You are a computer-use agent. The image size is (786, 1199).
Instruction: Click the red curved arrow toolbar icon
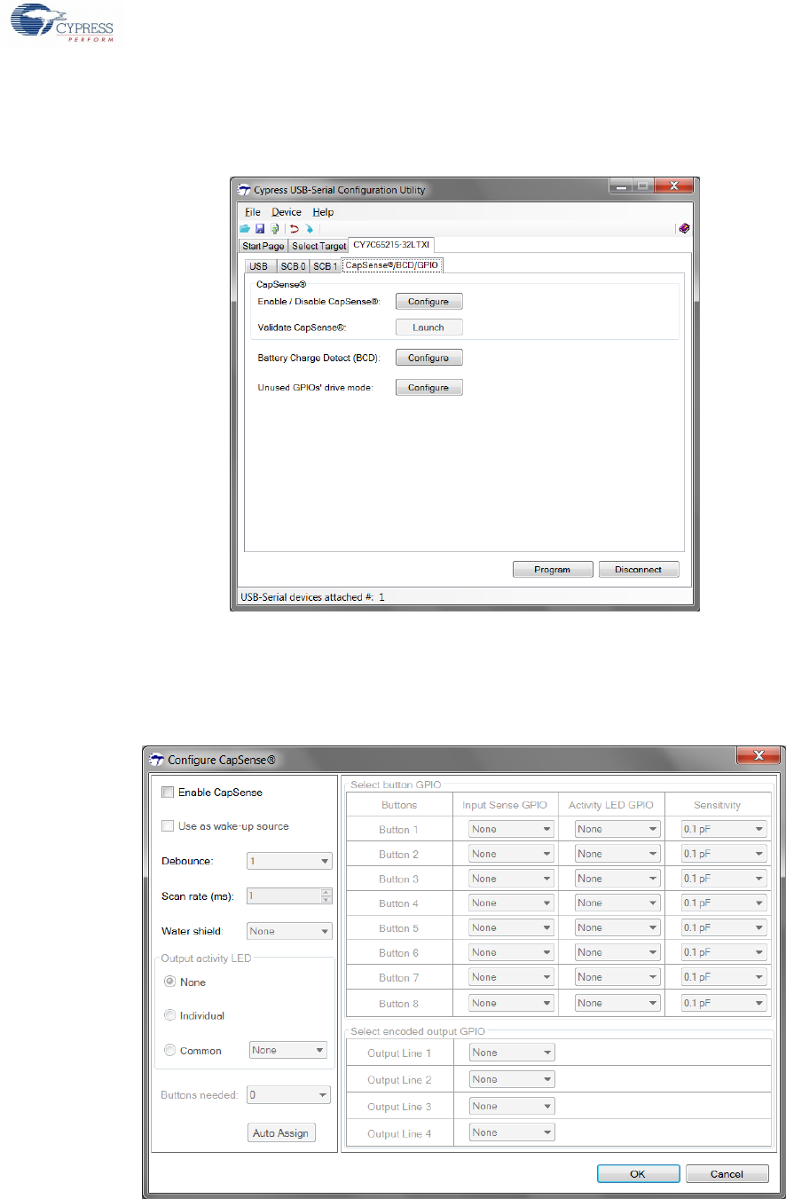(x=294, y=228)
